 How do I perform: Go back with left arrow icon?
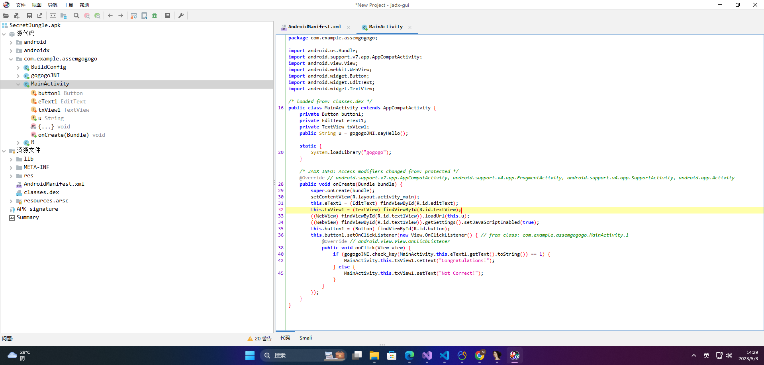click(x=110, y=16)
